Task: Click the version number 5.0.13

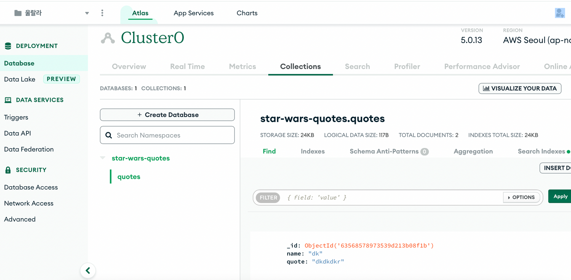Action: pos(471,40)
